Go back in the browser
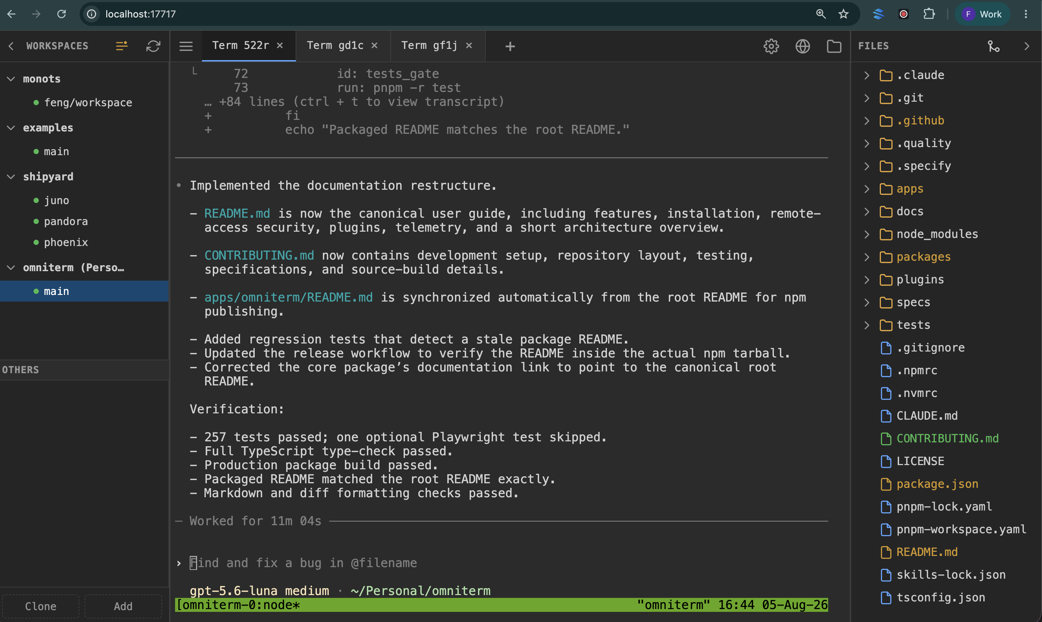Viewport: 1042px width, 622px height. pos(12,14)
